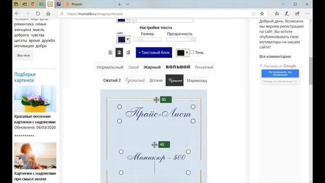Click the Маникюр - 500 text on canvas
Viewport: 325px width, 183px height.
(x=156, y=157)
